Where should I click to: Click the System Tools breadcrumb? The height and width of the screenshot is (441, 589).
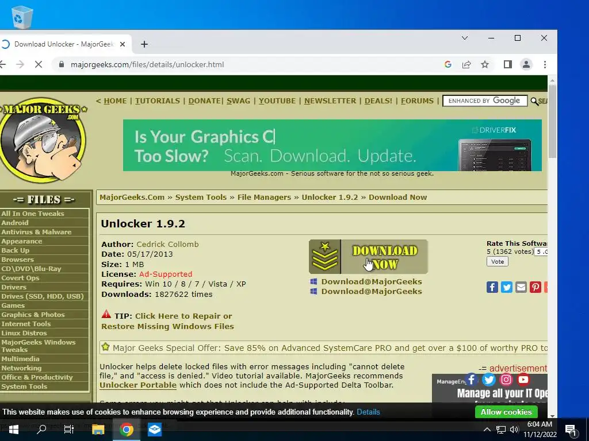pyautogui.click(x=201, y=198)
